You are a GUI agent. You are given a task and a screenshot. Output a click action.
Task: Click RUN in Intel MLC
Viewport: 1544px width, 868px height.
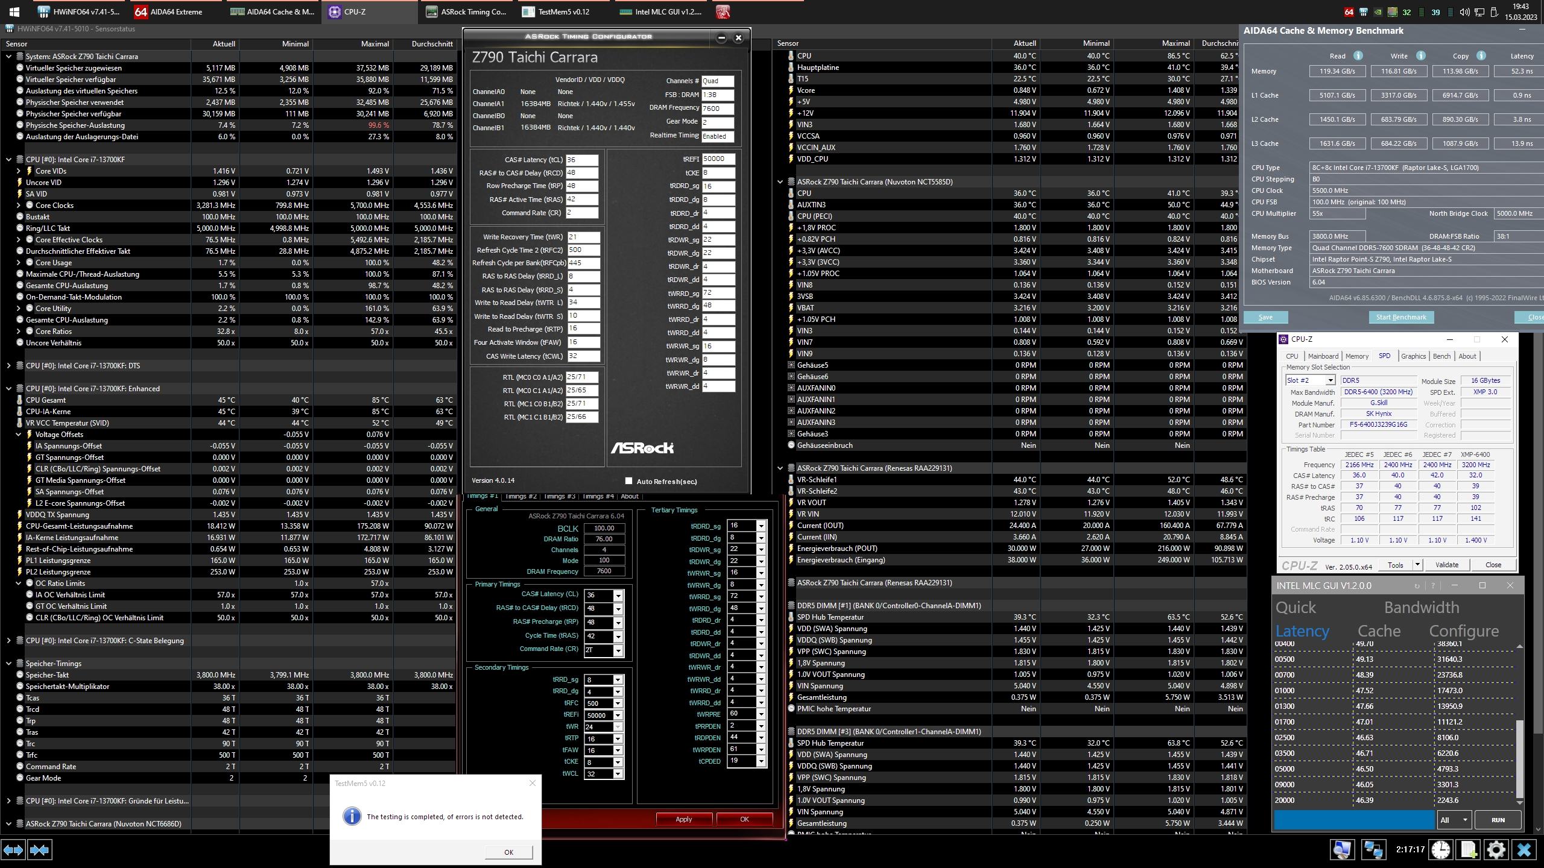coord(1498,820)
